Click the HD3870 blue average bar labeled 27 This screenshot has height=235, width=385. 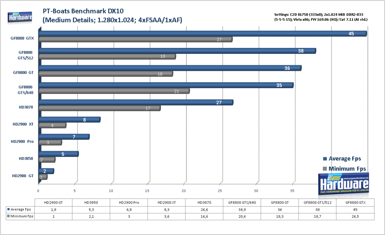coord(136,102)
